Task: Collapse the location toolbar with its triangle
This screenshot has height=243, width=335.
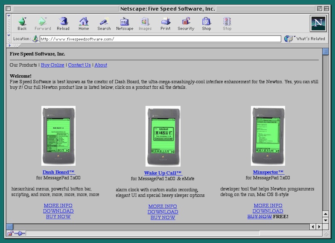Action: pyautogui.click(x=9, y=35)
